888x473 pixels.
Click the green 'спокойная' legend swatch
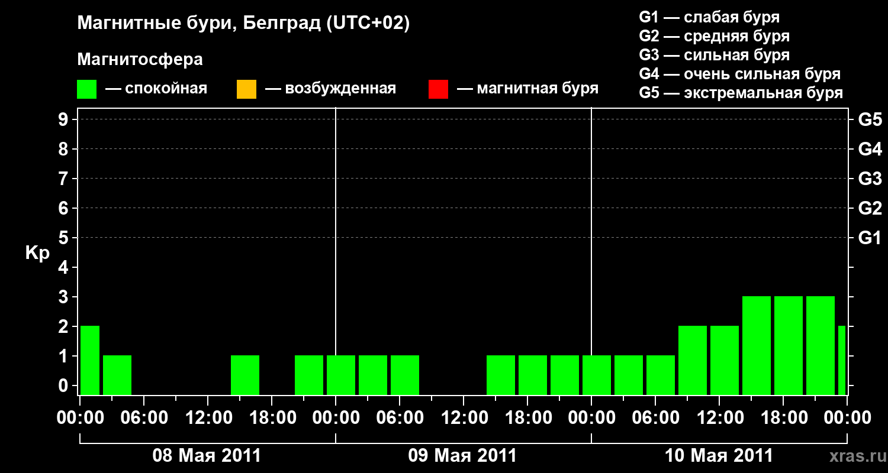(x=86, y=89)
